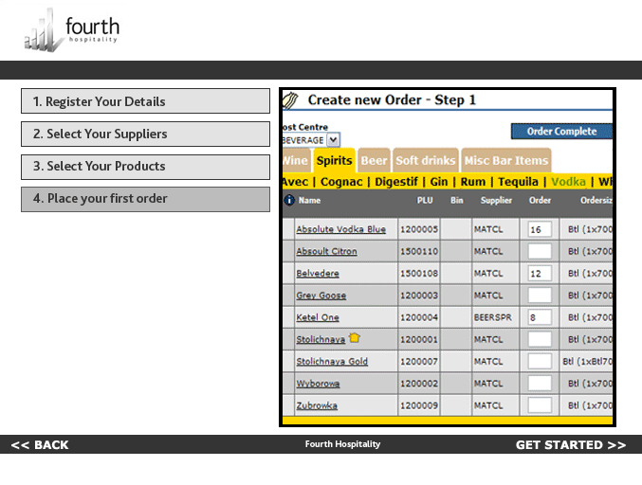Open the Zubrowka product link
Viewport: 642px width, 485px height.
(317, 406)
